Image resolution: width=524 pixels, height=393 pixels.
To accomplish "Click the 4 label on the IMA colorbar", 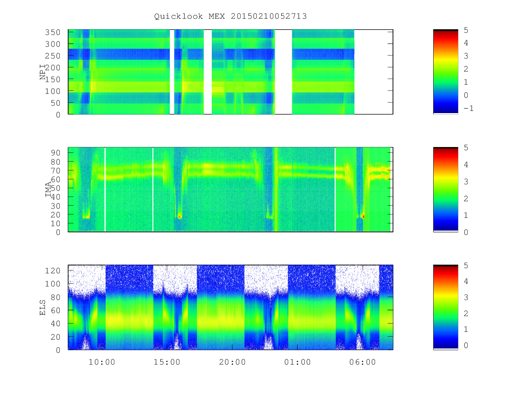I will [465, 165].
